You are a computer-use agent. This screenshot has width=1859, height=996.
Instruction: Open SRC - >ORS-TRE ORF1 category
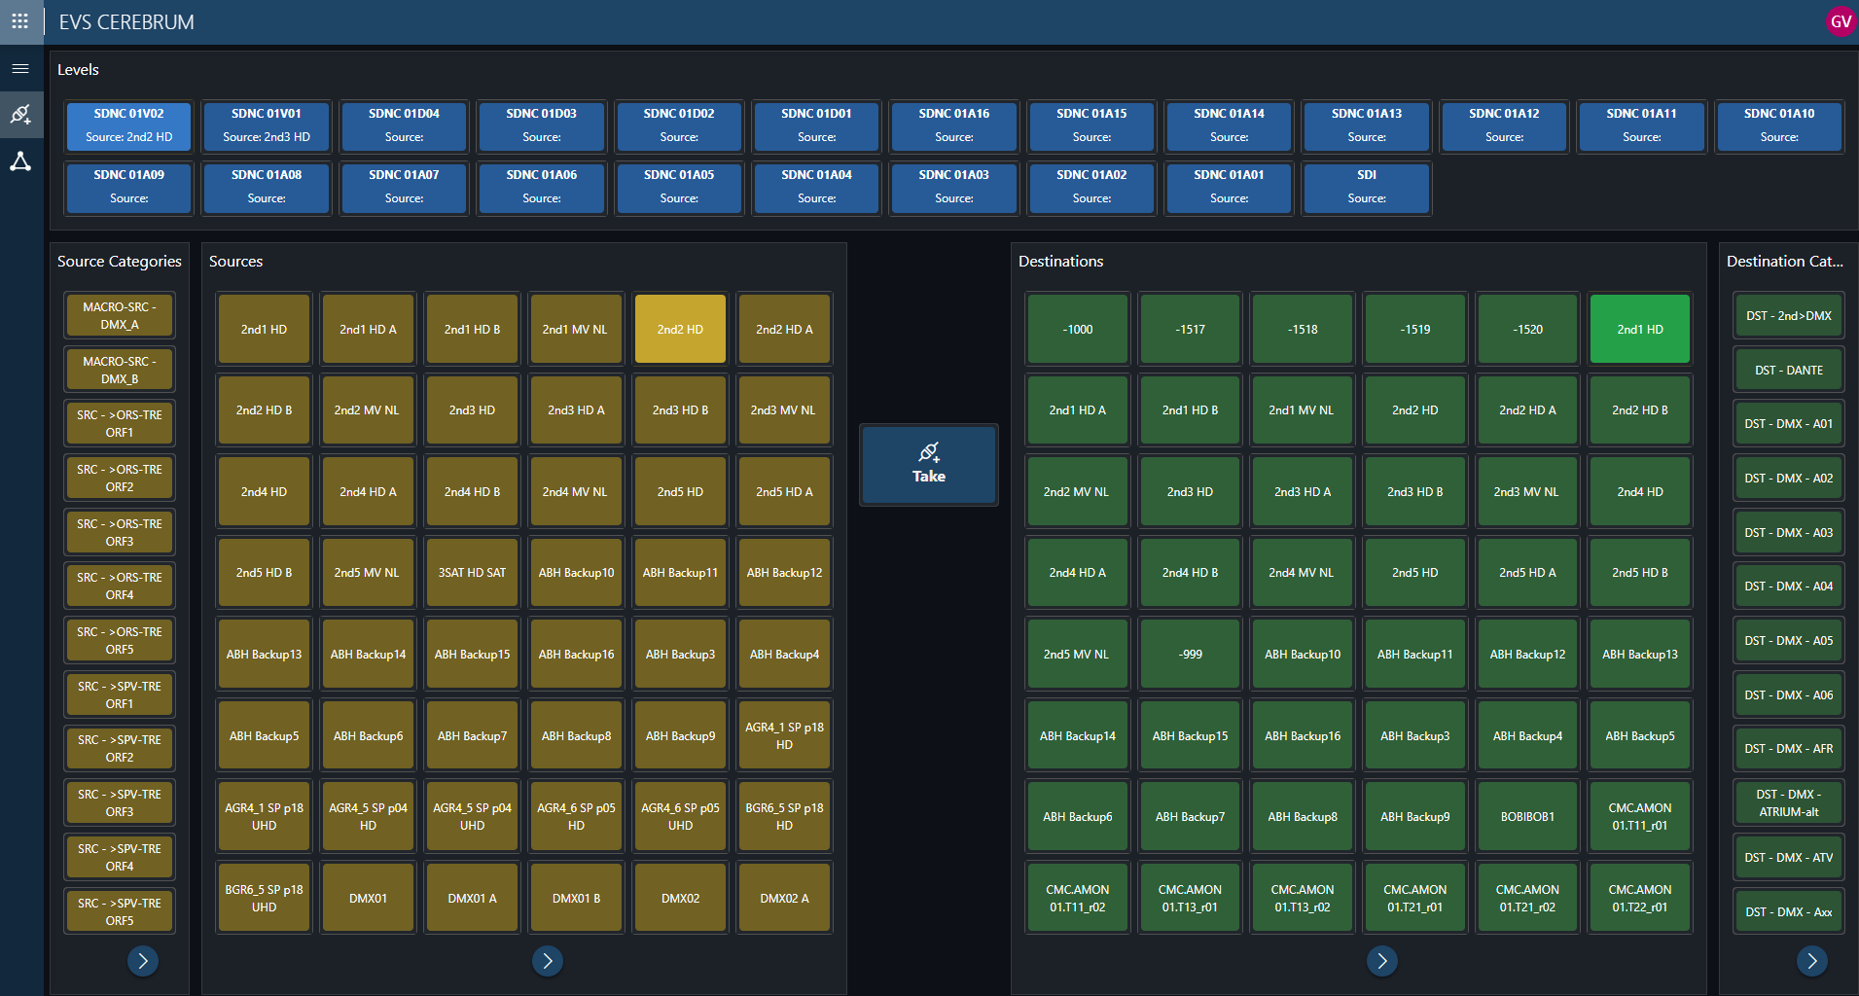(x=120, y=423)
